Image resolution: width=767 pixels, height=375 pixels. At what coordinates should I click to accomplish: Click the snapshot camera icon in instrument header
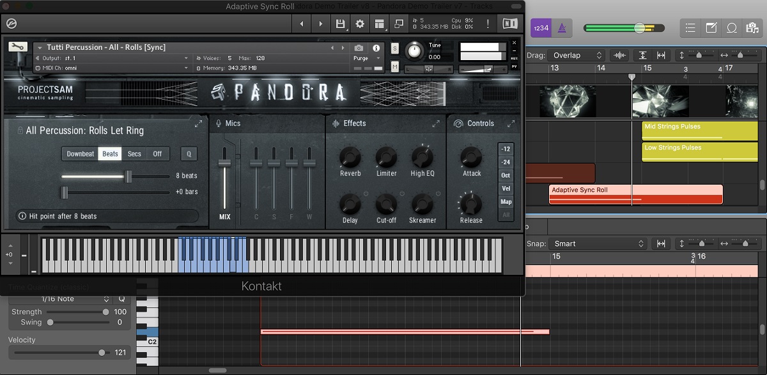[359, 48]
